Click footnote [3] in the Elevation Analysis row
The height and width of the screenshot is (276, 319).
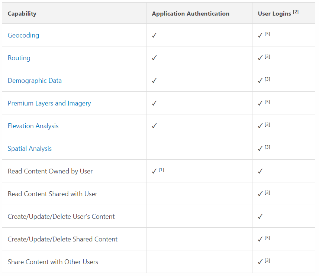267,124
